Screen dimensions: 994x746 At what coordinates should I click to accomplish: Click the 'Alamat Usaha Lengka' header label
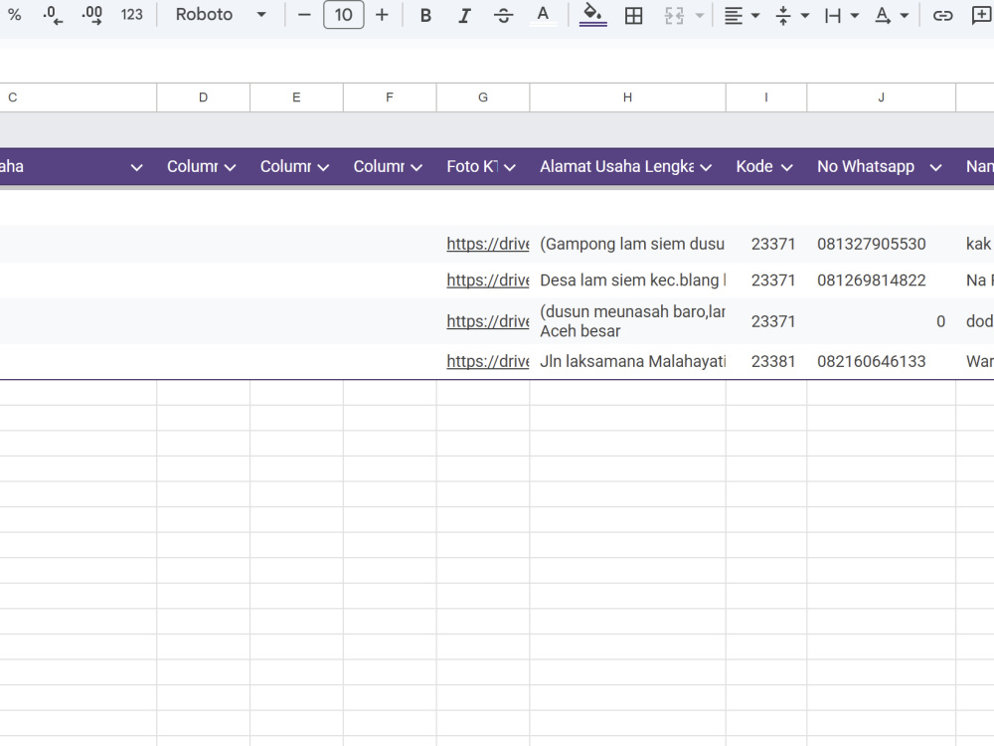tap(616, 167)
